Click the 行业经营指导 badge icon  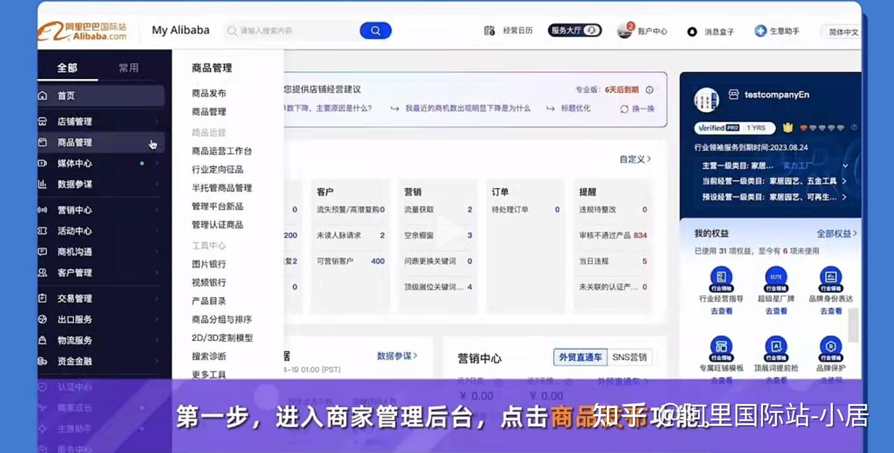pos(721,279)
